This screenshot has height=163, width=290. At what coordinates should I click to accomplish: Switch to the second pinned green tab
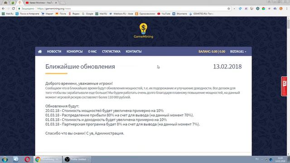(x=13, y=3)
